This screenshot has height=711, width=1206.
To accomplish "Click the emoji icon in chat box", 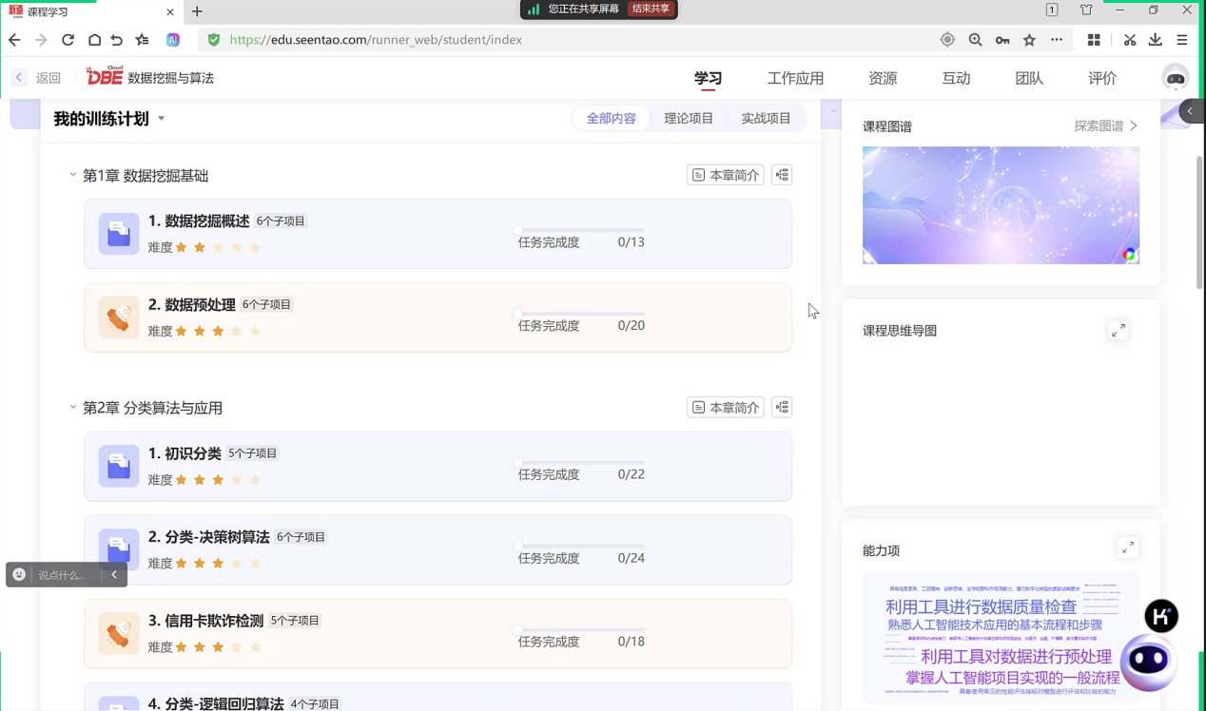I will pyautogui.click(x=19, y=574).
